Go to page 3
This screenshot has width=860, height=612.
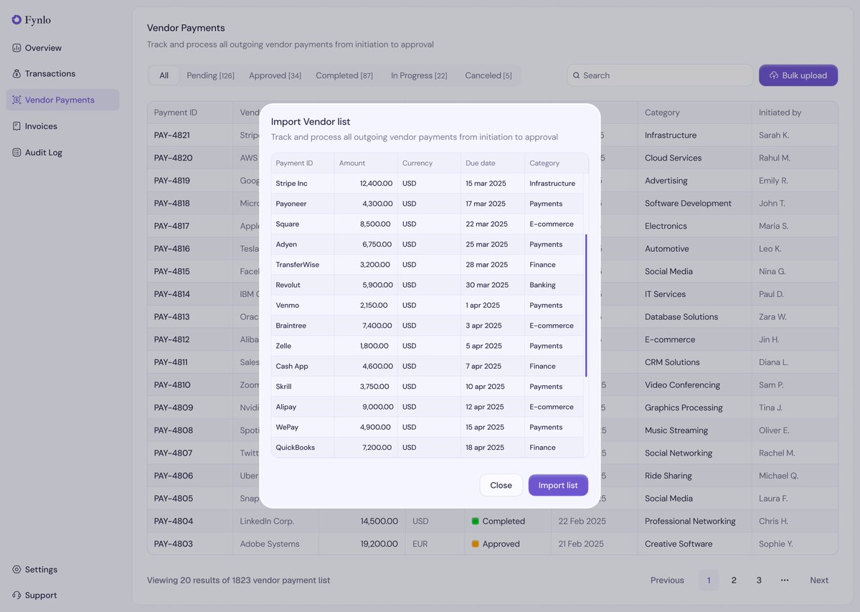point(759,580)
